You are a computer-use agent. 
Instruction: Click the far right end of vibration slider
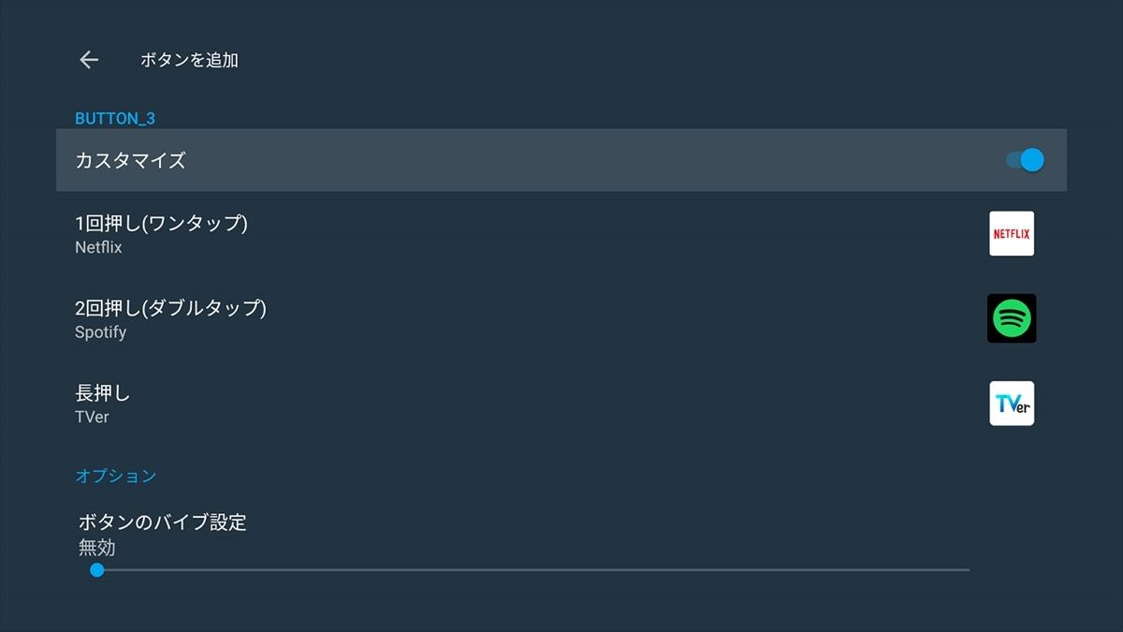[x=968, y=569]
